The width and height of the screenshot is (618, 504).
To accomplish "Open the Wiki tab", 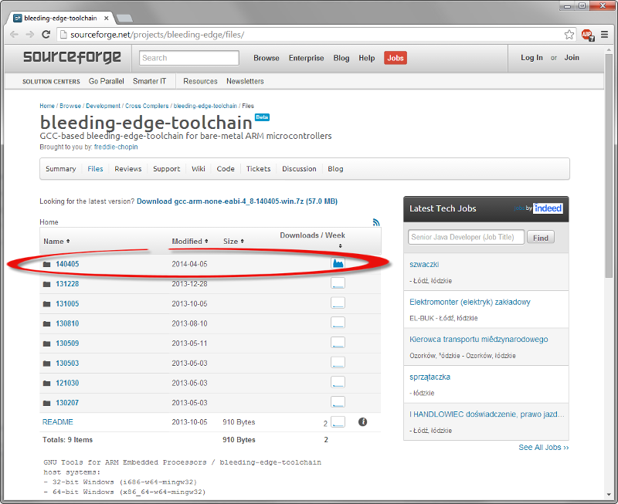I will tap(199, 169).
